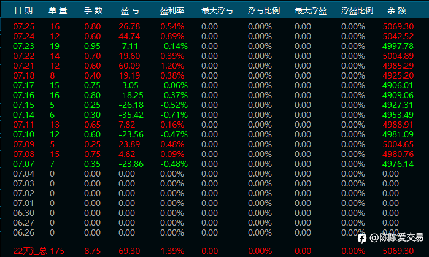Click balance 4997.78
This screenshot has height=257, width=429.
tap(398, 46)
